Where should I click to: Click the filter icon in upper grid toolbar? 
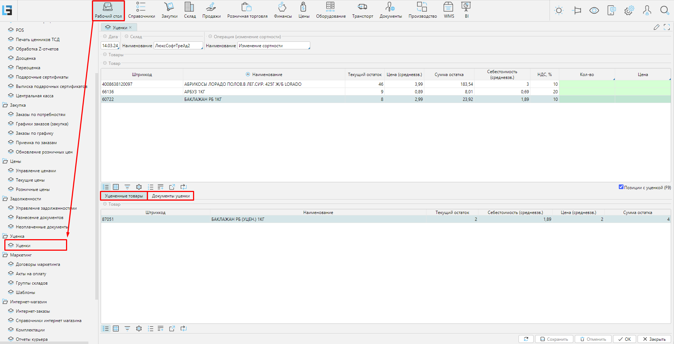coord(127,187)
